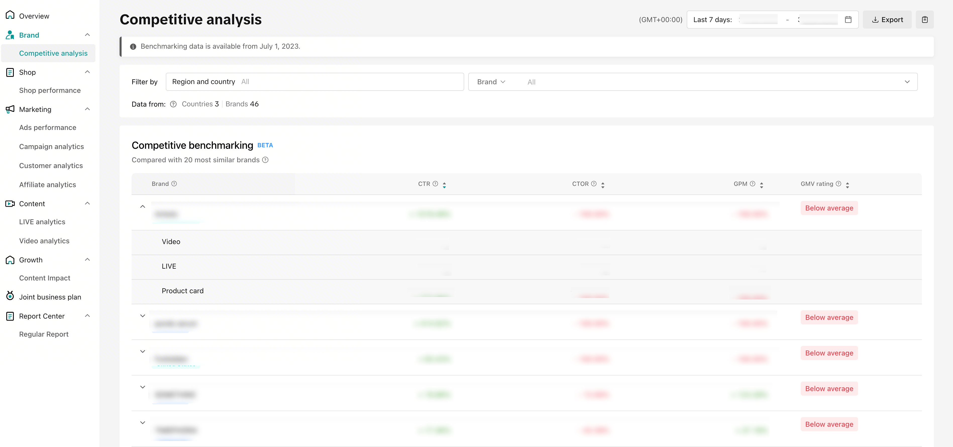Click the calendar icon in date range

pos(848,20)
